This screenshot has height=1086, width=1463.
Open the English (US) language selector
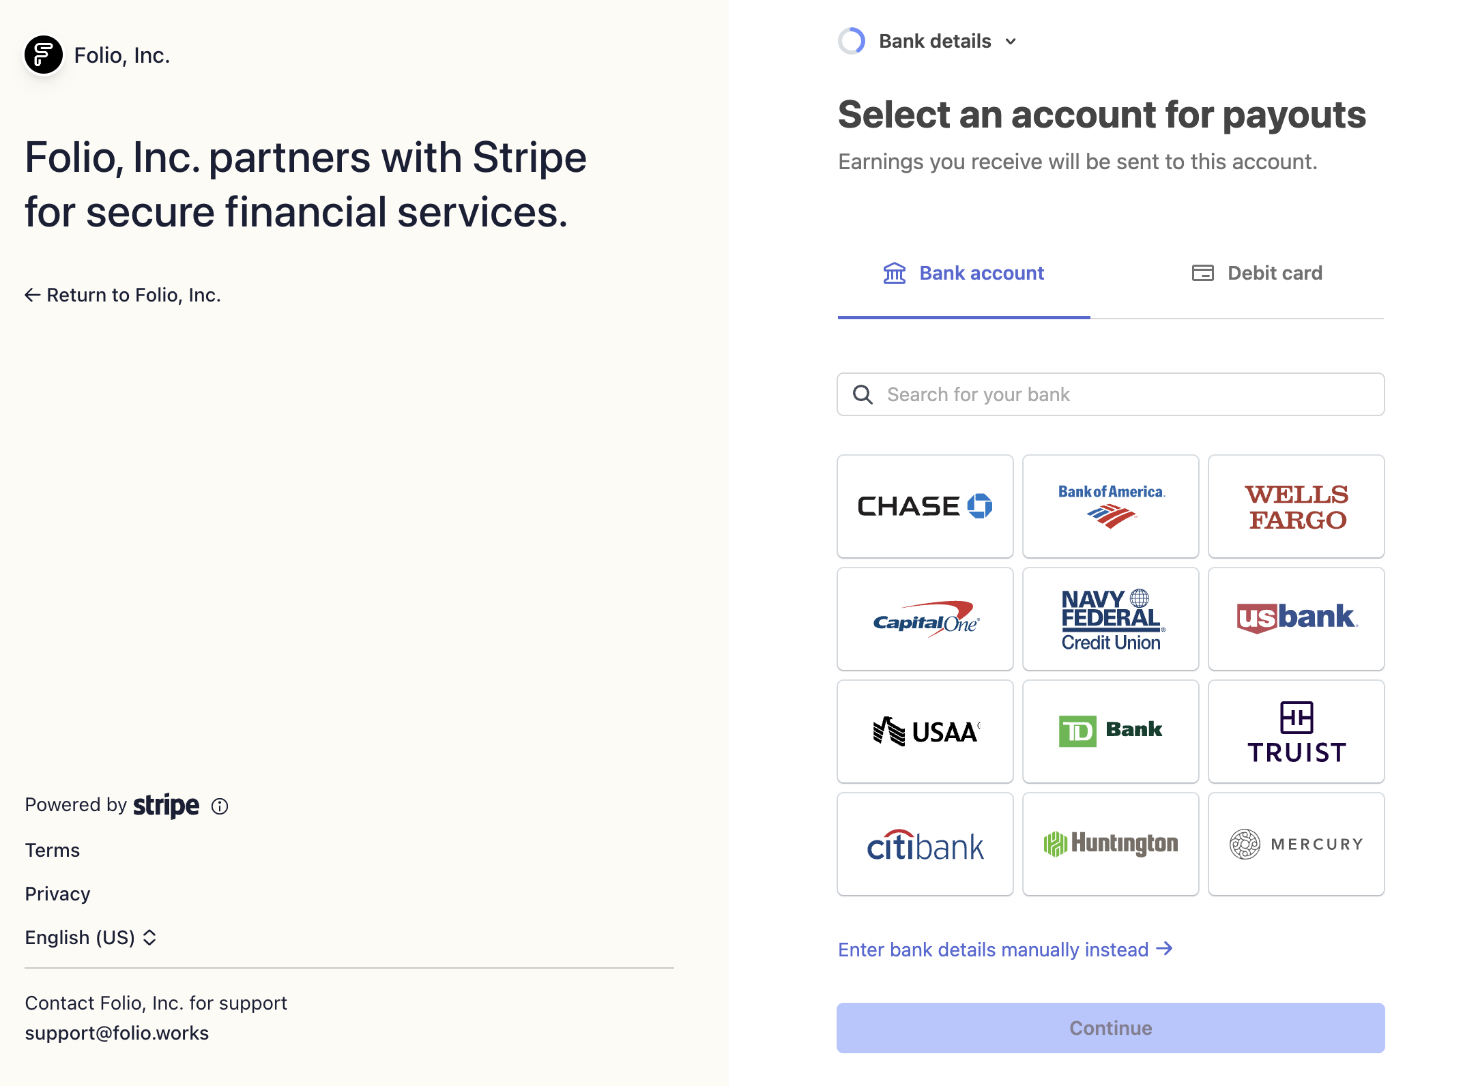click(91, 937)
